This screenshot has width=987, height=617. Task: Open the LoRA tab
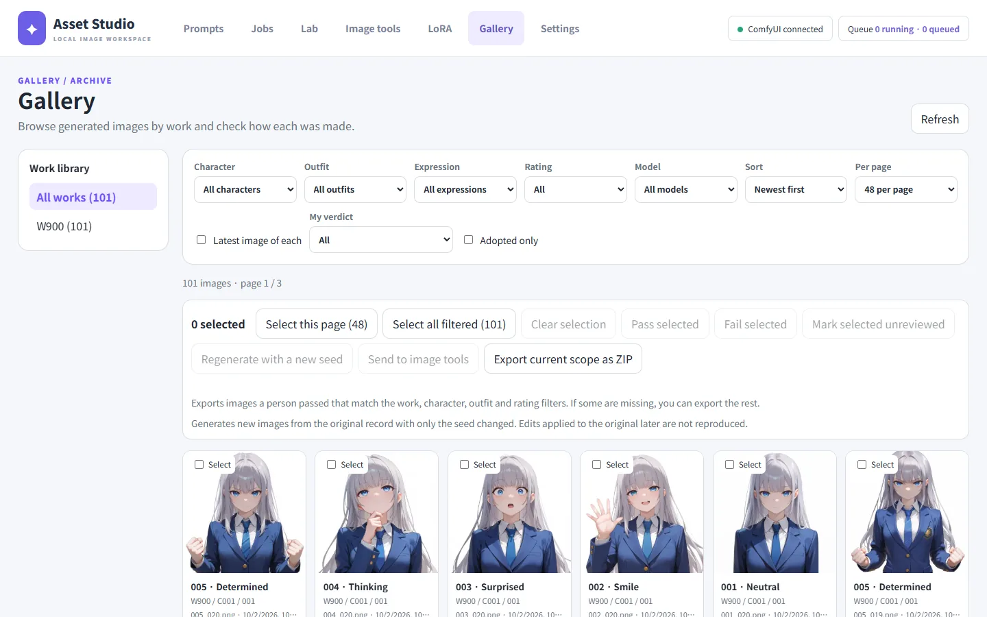click(440, 28)
